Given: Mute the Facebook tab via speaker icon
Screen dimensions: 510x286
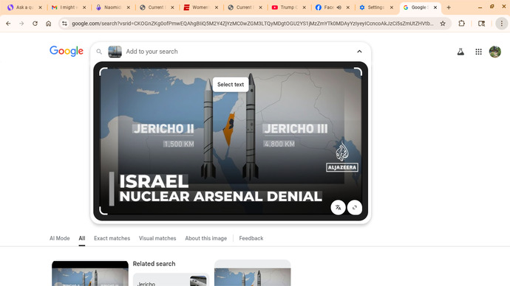Looking at the screenshot, I should pos(339,7).
